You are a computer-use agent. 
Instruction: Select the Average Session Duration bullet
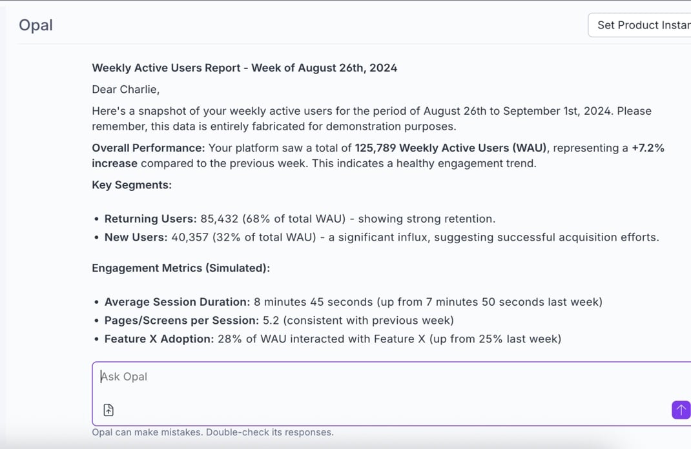(353, 302)
